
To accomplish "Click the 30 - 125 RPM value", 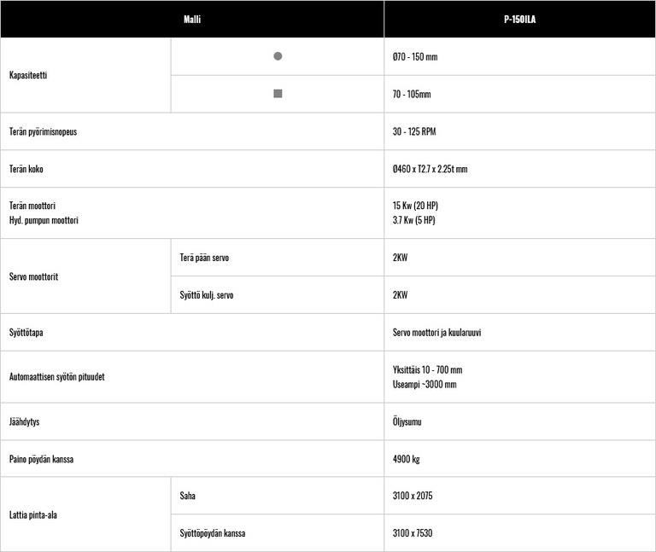I will coord(414,132).
